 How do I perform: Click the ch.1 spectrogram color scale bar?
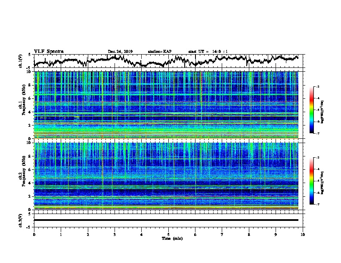(312, 110)
